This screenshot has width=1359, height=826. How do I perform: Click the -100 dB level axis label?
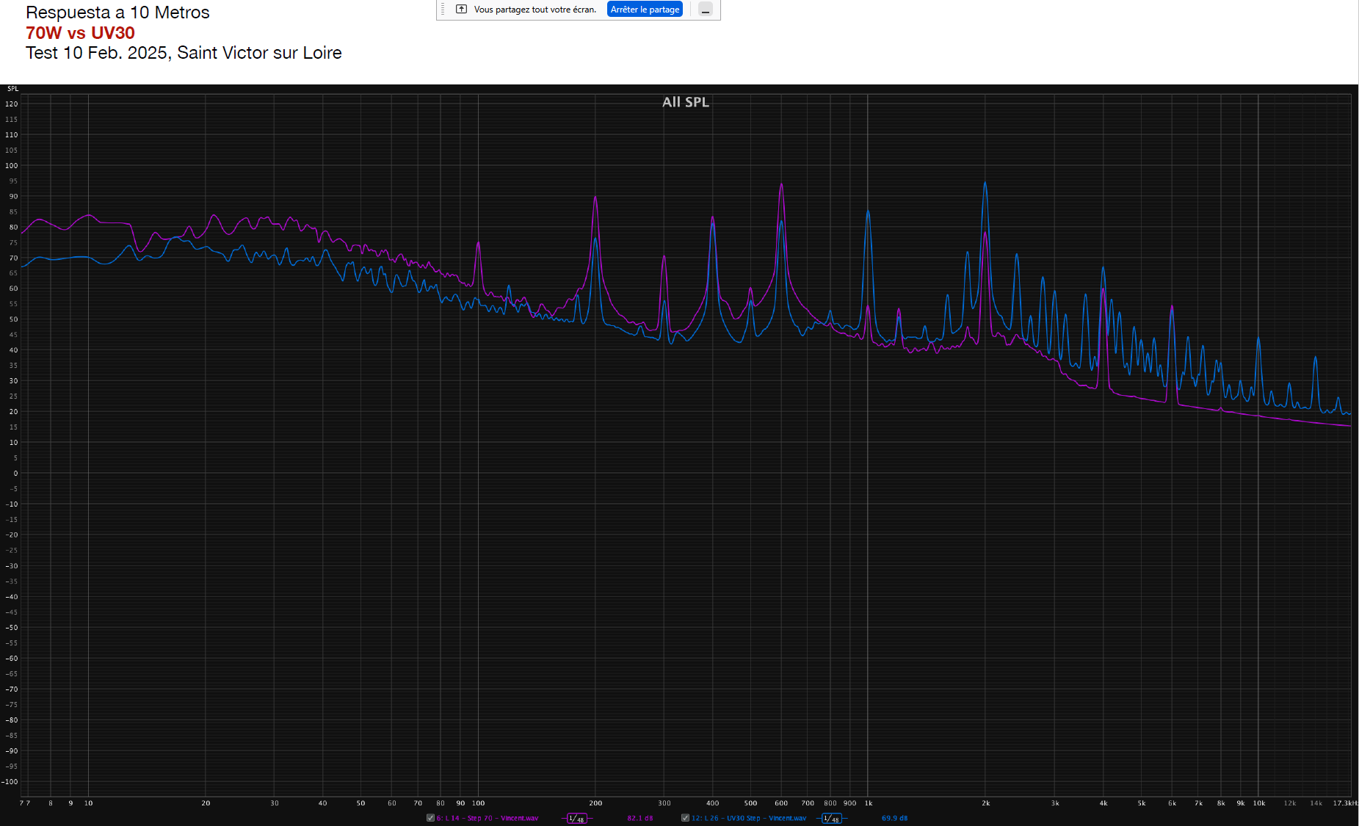(x=10, y=782)
